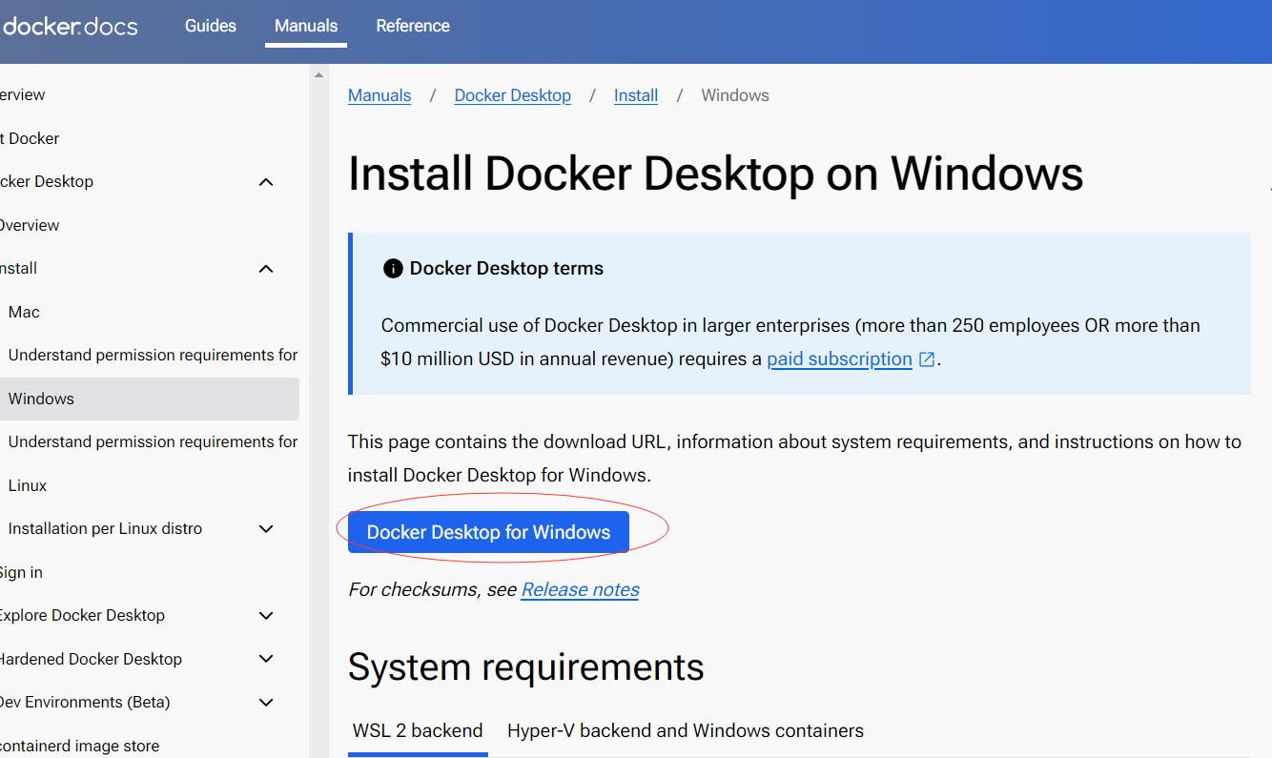Click the Docker Desktop for Windows button
The image size is (1272, 758).
488,532
